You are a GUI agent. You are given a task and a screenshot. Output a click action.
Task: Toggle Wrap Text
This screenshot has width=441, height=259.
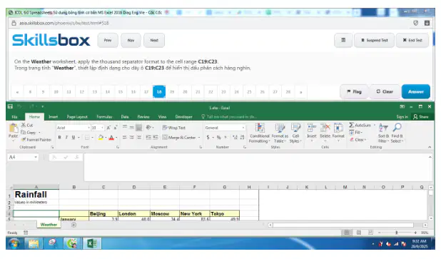click(174, 128)
